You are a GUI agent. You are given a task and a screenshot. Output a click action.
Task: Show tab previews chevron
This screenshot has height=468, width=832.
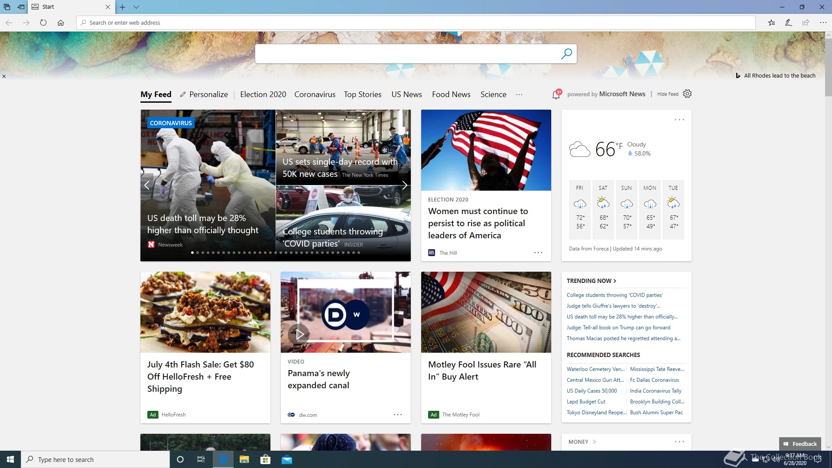136,7
